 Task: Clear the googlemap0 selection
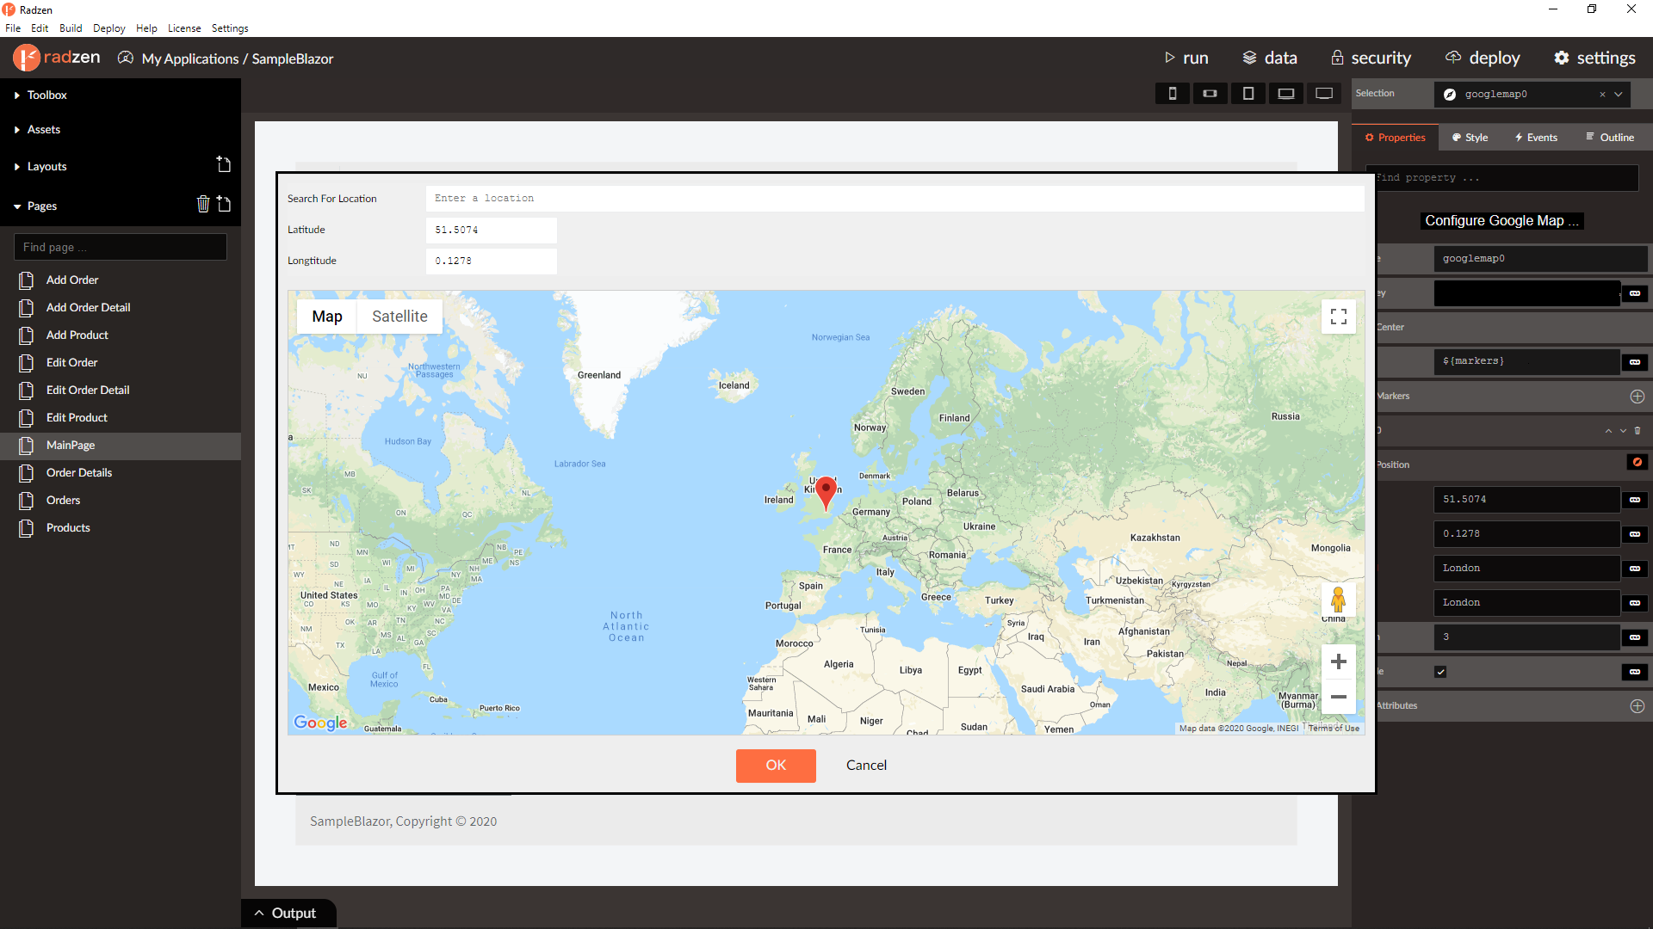[x=1602, y=95]
